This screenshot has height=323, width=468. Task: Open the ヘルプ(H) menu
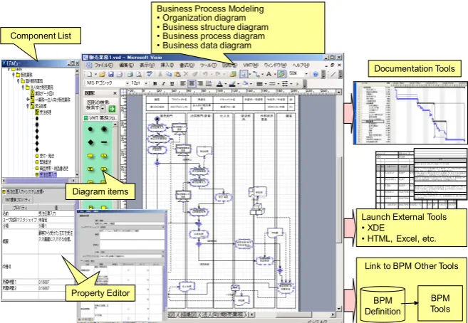point(301,65)
